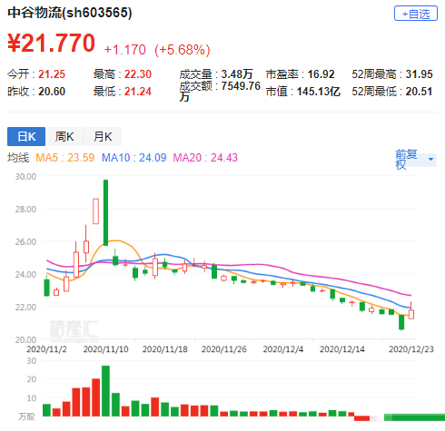Click the x-axis date label 2020/11/18
The width and height of the screenshot is (445, 431).
(165, 349)
